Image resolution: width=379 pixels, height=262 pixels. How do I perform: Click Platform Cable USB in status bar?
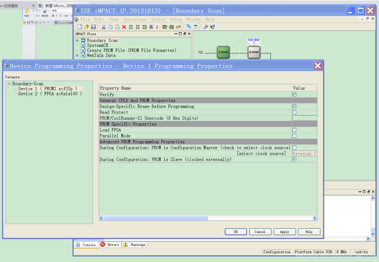313,252
